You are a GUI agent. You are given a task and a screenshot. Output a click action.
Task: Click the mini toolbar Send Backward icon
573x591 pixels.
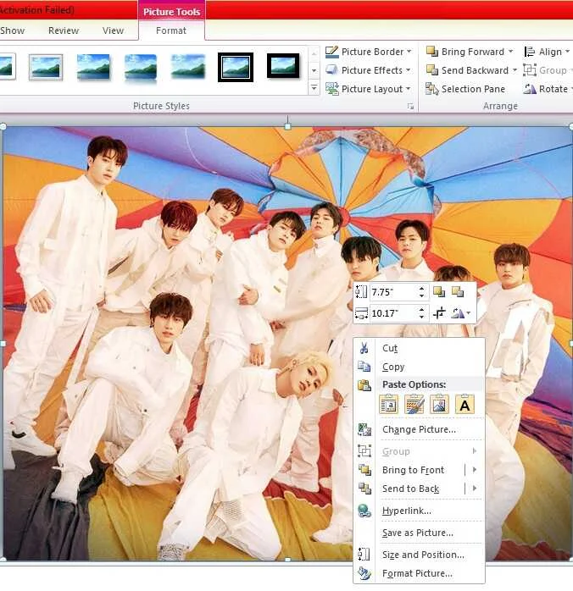(x=458, y=292)
